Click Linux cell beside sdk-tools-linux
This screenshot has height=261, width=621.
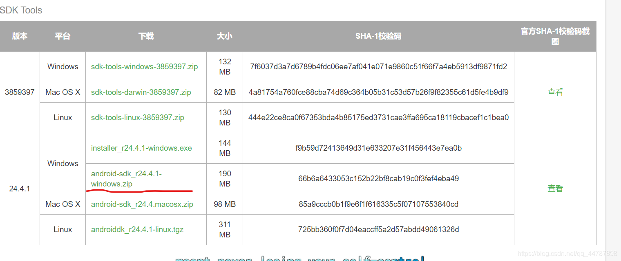[x=63, y=117]
